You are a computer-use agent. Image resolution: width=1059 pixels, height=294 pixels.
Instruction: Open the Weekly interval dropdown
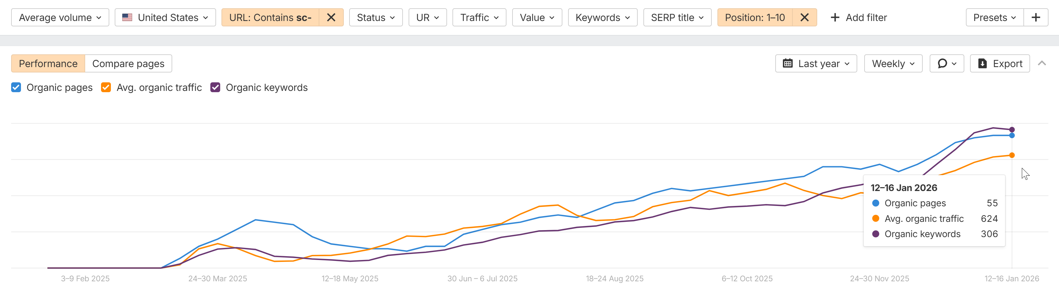893,64
